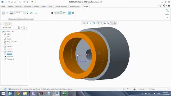Open depth type dropdown arrow

[x=14, y=13]
